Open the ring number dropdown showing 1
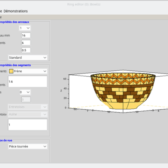Viewport: 168px width, 168px height. (25, 28)
